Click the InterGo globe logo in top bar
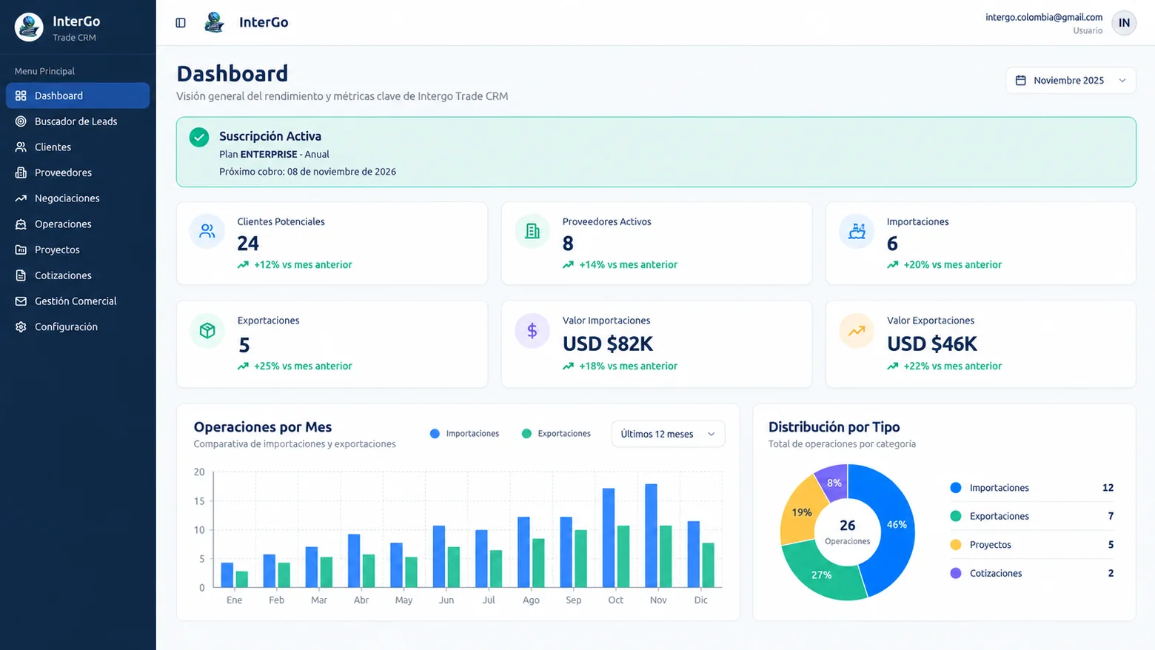The height and width of the screenshot is (650, 1155). [214, 22]
